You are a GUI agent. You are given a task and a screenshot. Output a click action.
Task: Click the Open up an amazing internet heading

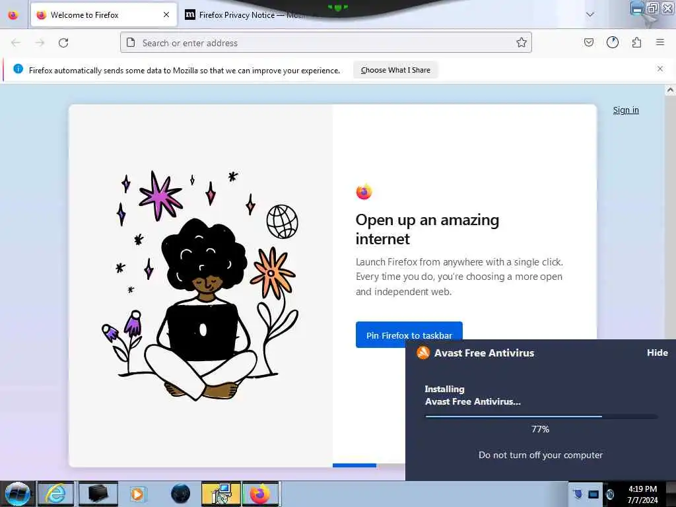coord(427,229)
